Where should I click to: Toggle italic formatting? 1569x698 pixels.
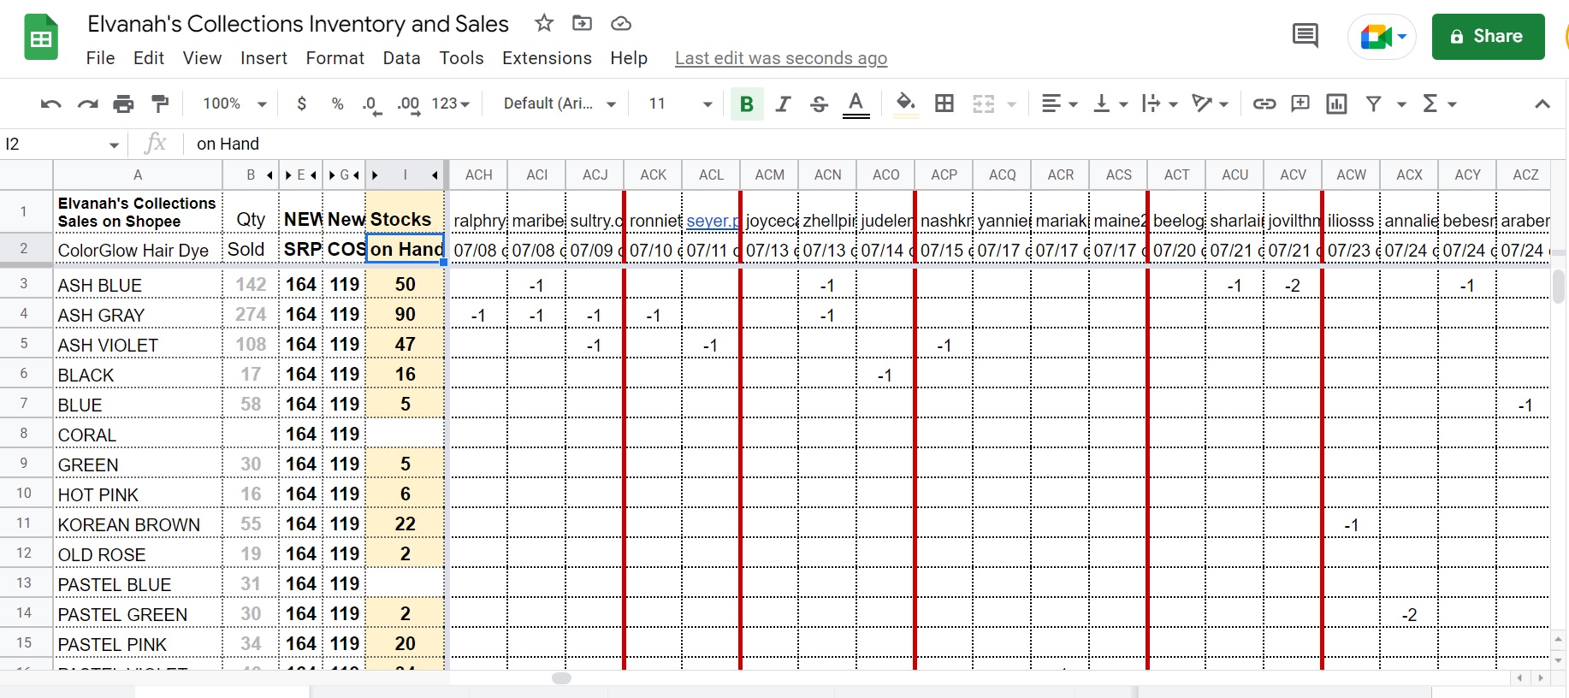pyautogui.click(x=783, y=104)
